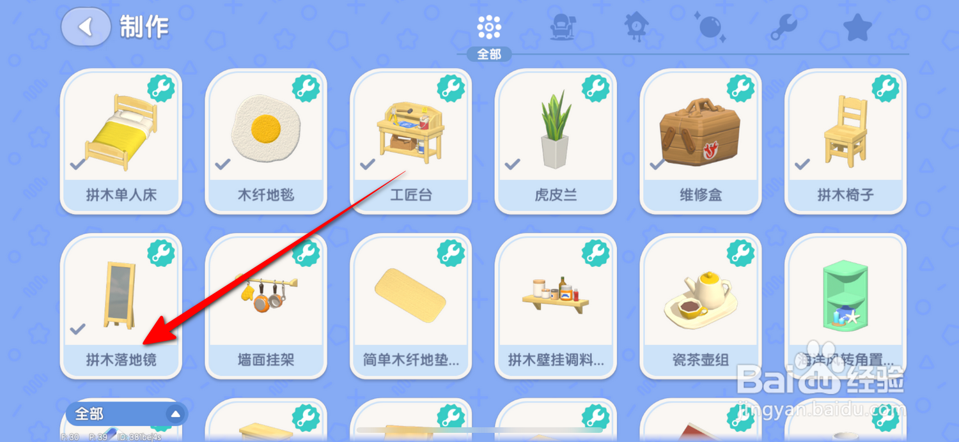
Task: Click wrench badge on 拼木单人床 card
Action: pyautogui.click(x=161, y=88)
